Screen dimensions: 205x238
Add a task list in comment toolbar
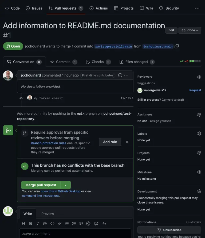81,224
